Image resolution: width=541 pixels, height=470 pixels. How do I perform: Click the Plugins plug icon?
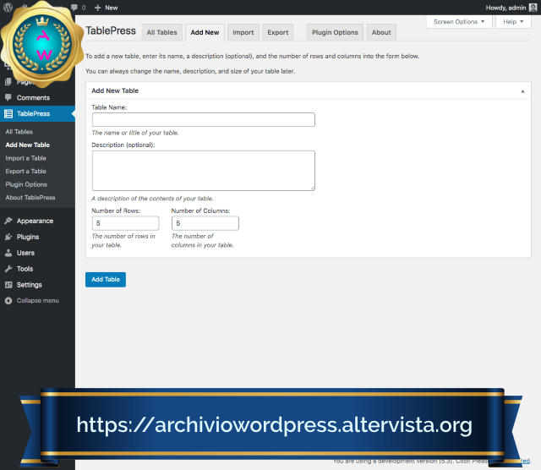pyautogui.click(x=8, y=237)
